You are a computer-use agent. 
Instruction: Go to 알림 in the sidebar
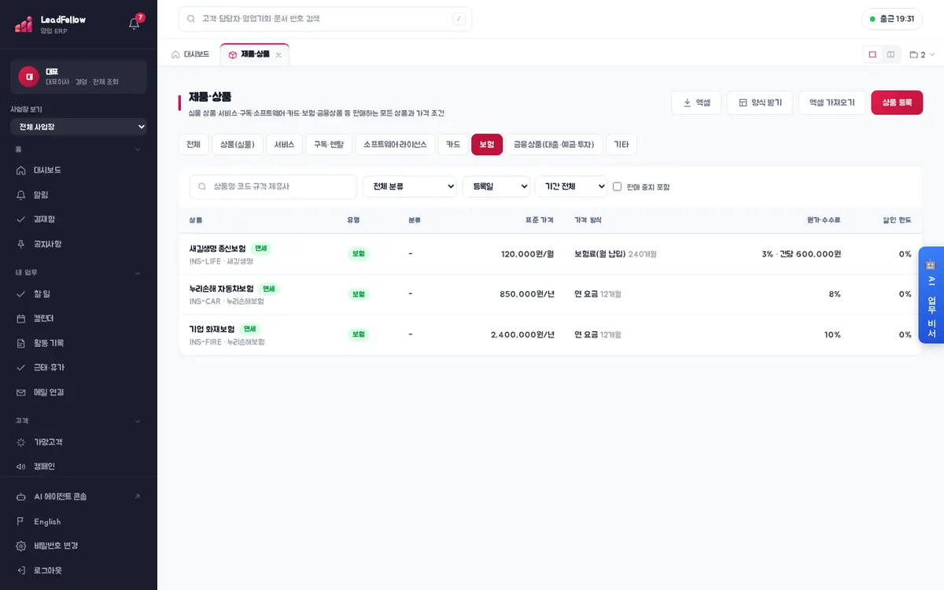tap(79, 194)
